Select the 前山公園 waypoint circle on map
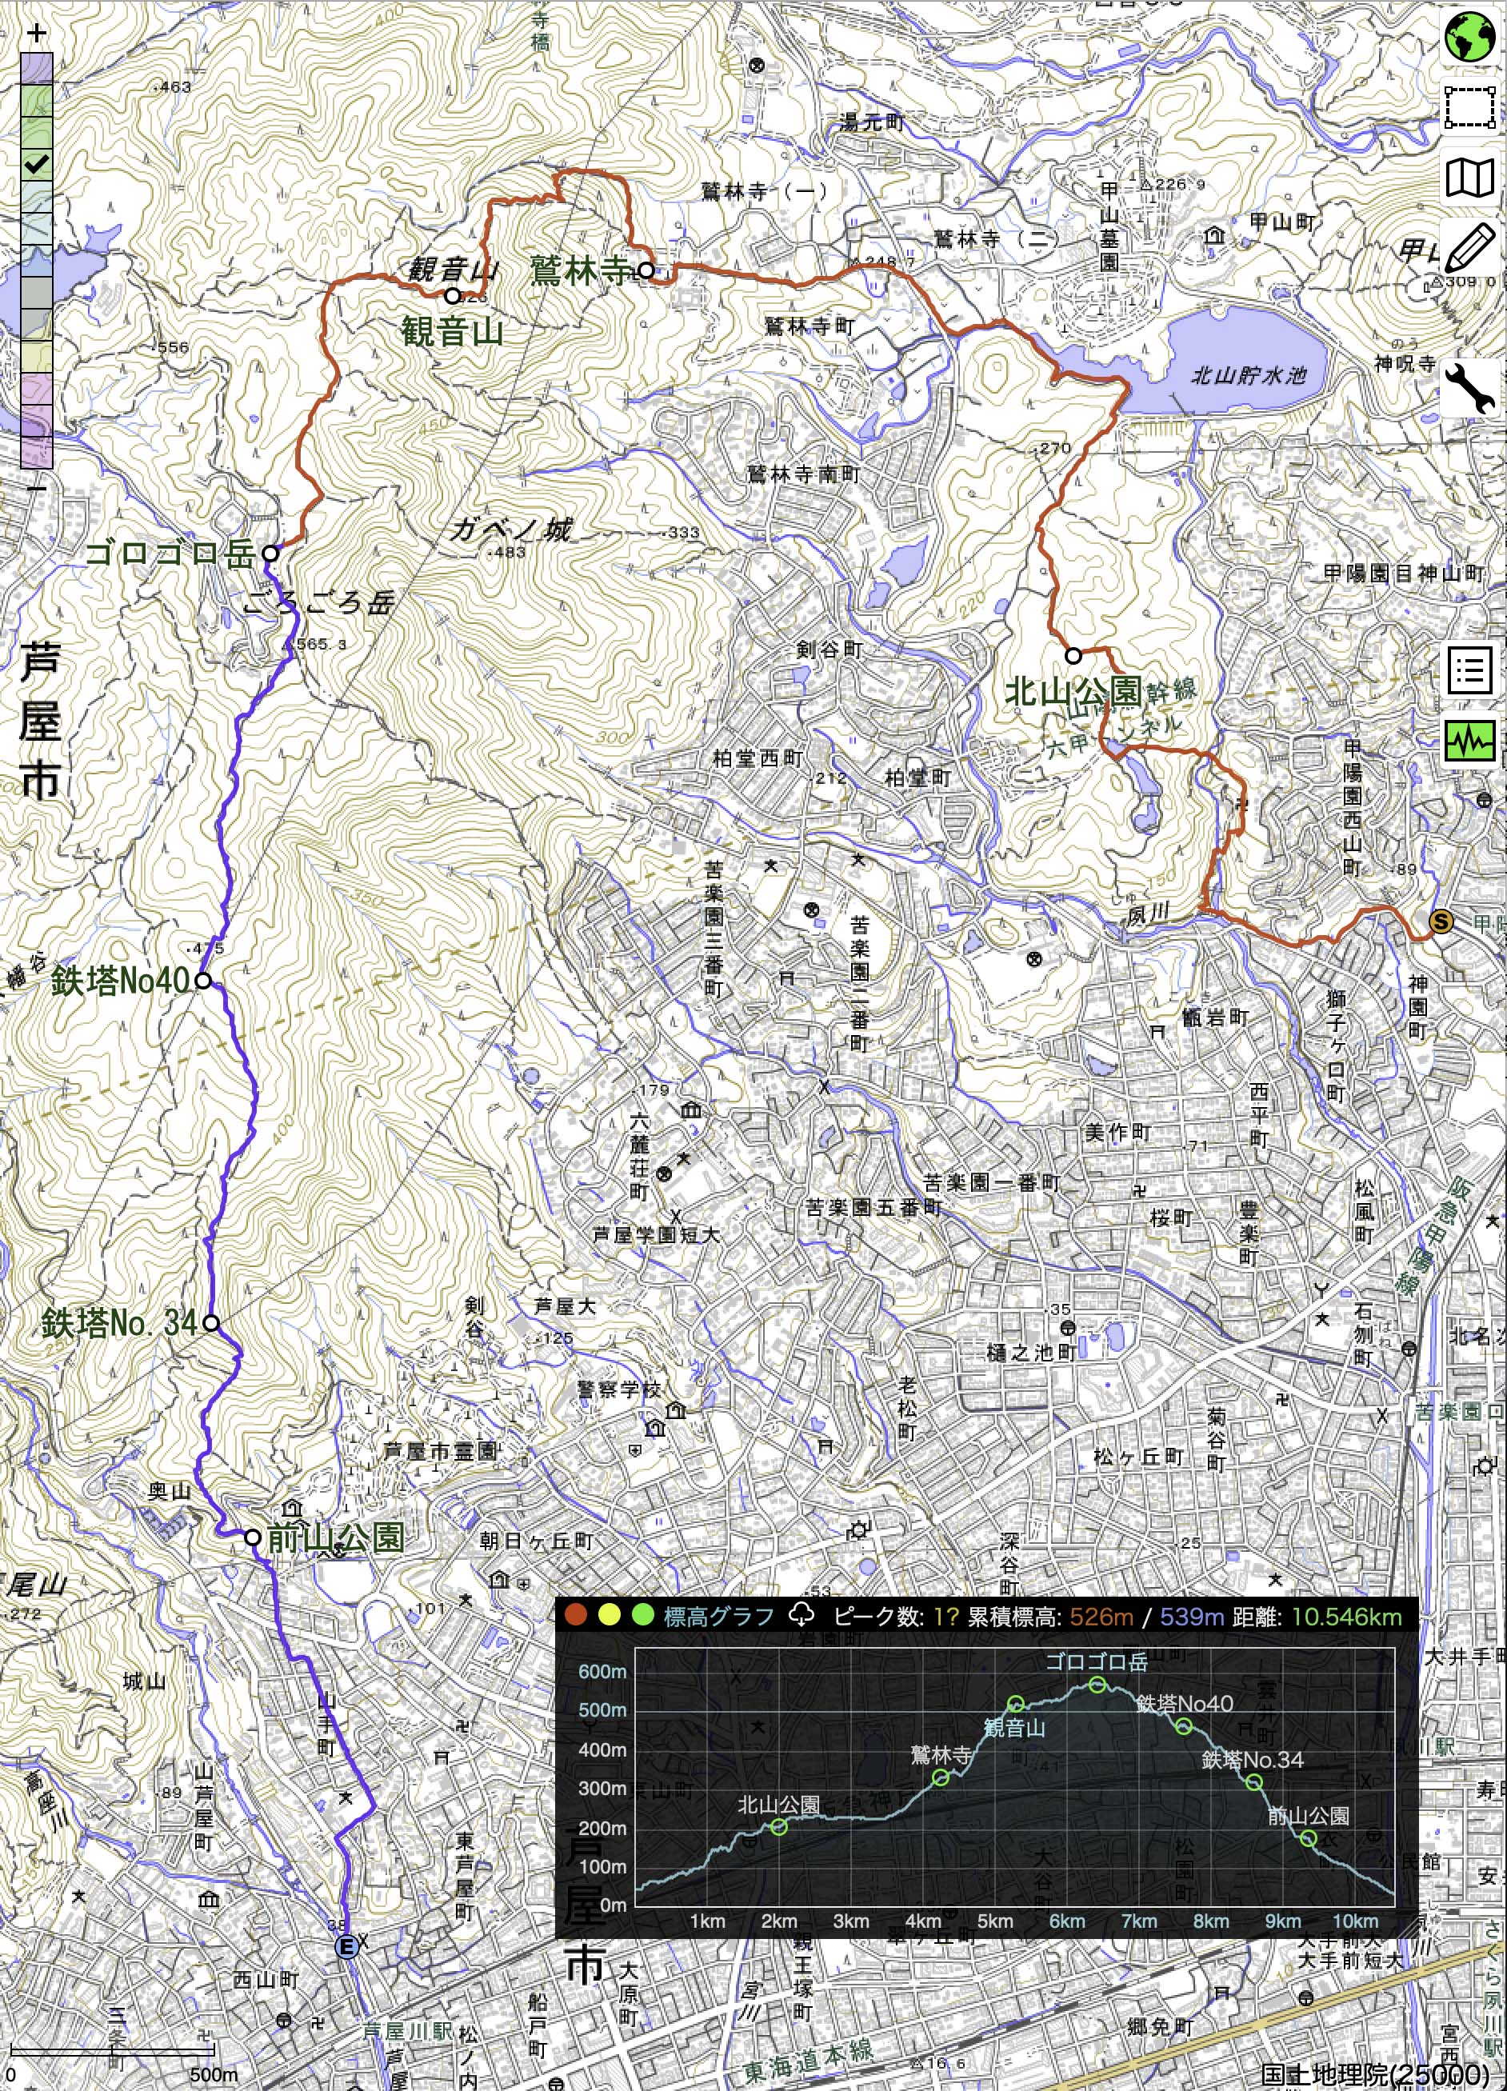 253,1537
